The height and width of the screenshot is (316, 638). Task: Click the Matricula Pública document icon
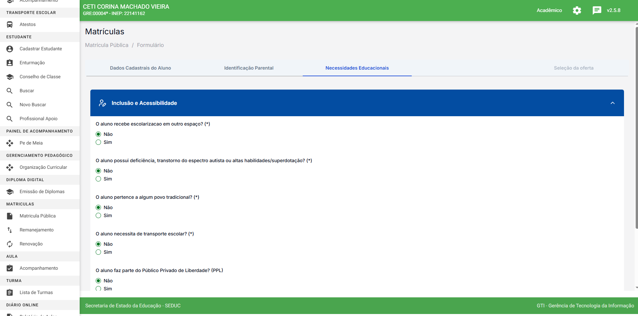10,216
